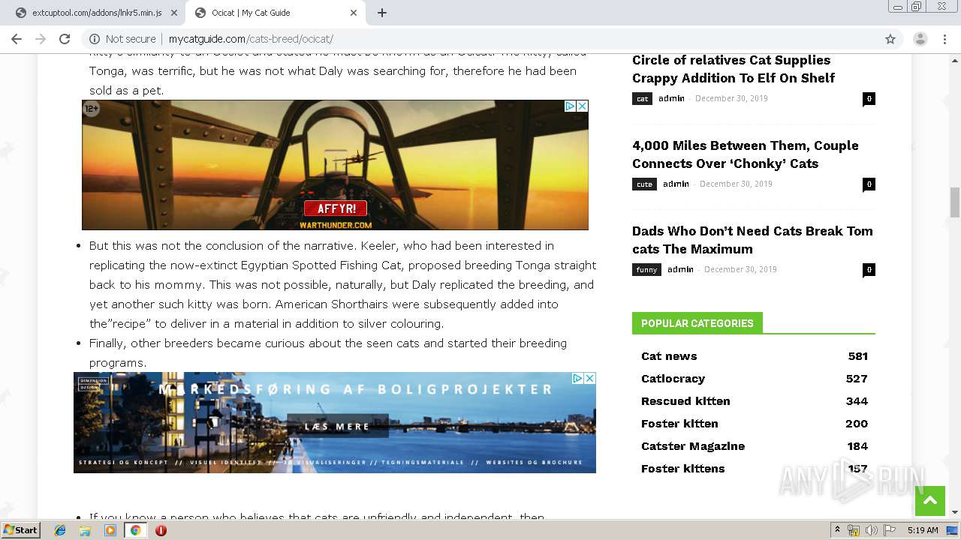
Task: Open the network tray icon
Action: click(x=854, y=530)
